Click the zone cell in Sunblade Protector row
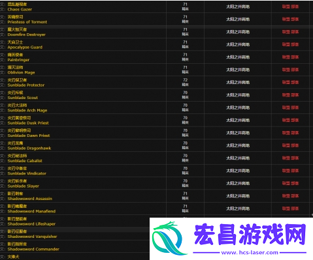The image size is (313, 260). point(238,82)
